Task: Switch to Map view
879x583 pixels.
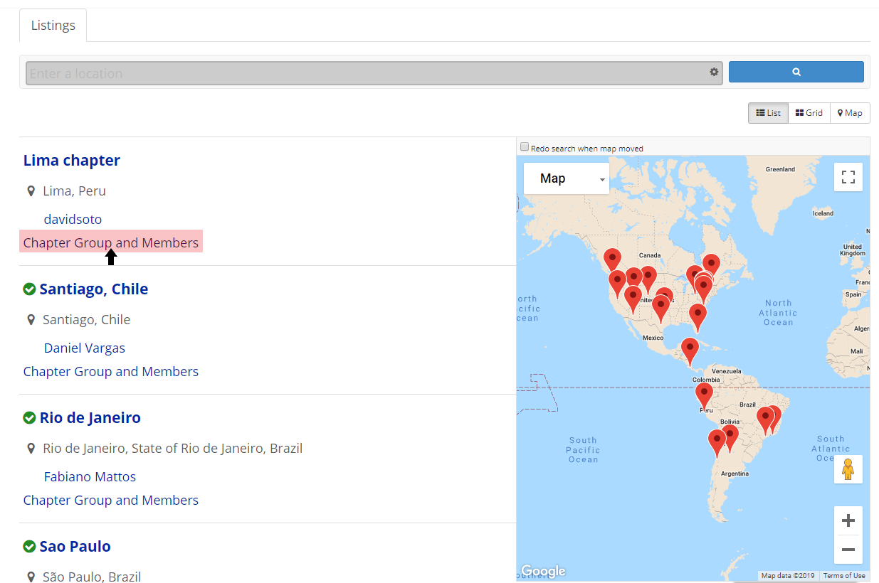Action: tap(850, 113)
